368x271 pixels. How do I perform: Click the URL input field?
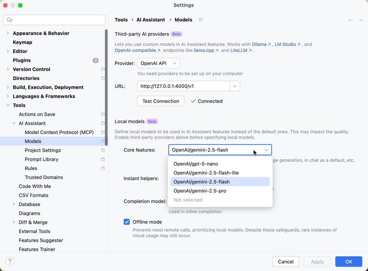coord(184,86)
